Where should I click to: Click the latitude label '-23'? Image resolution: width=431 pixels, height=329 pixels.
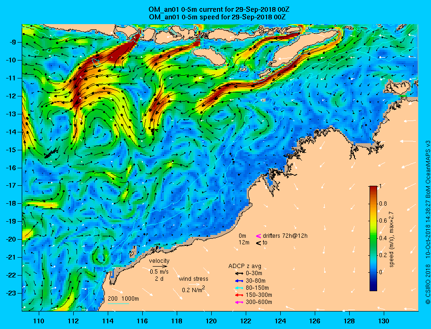click(11, 293)
